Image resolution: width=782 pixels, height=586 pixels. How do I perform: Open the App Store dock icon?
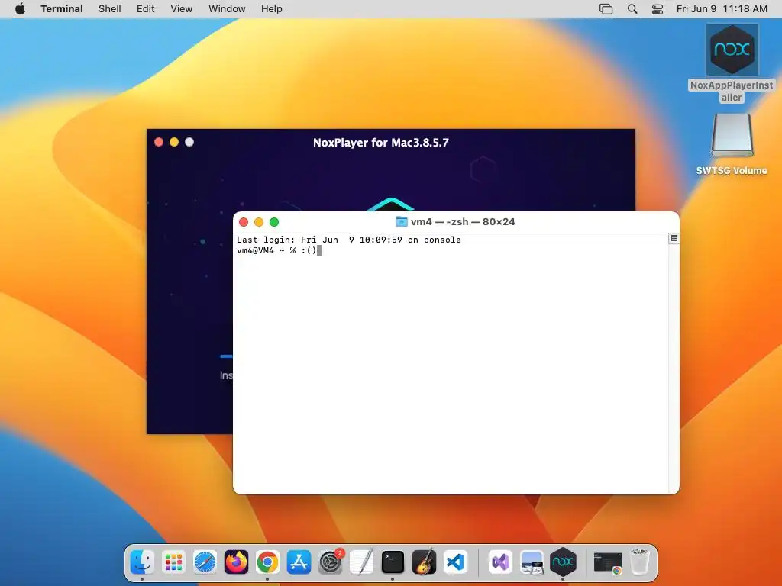tap(299, 562)
